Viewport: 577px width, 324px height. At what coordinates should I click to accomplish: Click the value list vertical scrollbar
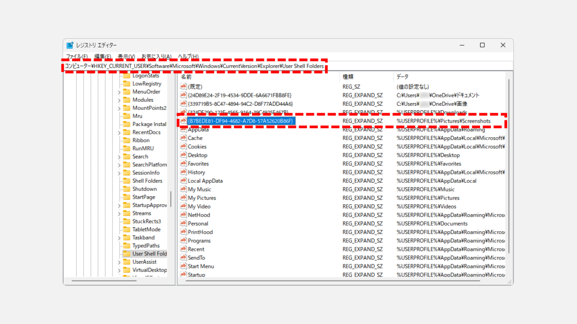[509, 169]
